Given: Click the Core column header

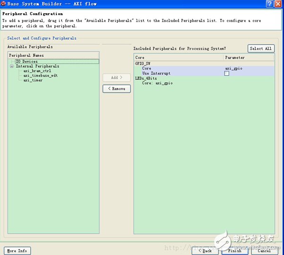Looking at the screenshot, I should click(x=140, y=57).
